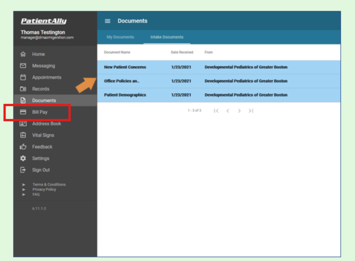
Task: Click the Vital Signs clipboard icon
Action: coord(23,135)
